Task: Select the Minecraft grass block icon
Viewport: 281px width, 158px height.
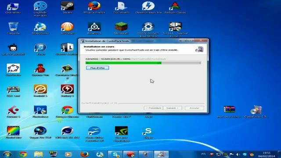Action: tap(121, 28)
